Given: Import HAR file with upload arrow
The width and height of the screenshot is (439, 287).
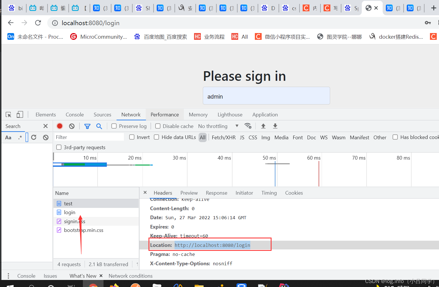Looking at the screenshot, I should pyautogui.click(x=263, y=126).
